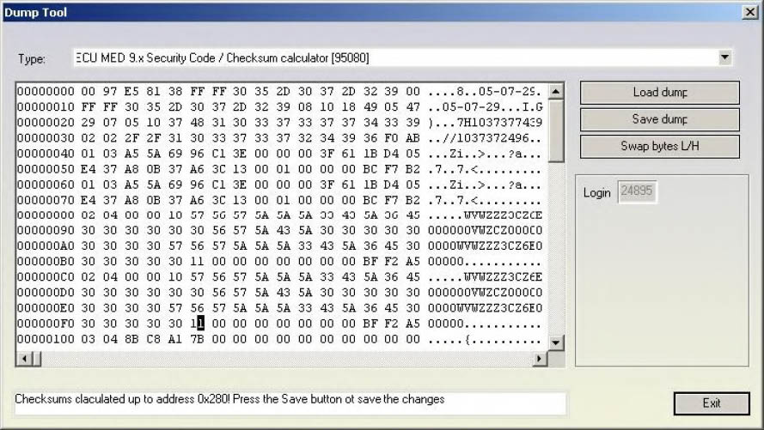The height and width of the screenshot is (430, 764).
Task: Swap bytes L/H in the dump
Action: click(659, 147)
